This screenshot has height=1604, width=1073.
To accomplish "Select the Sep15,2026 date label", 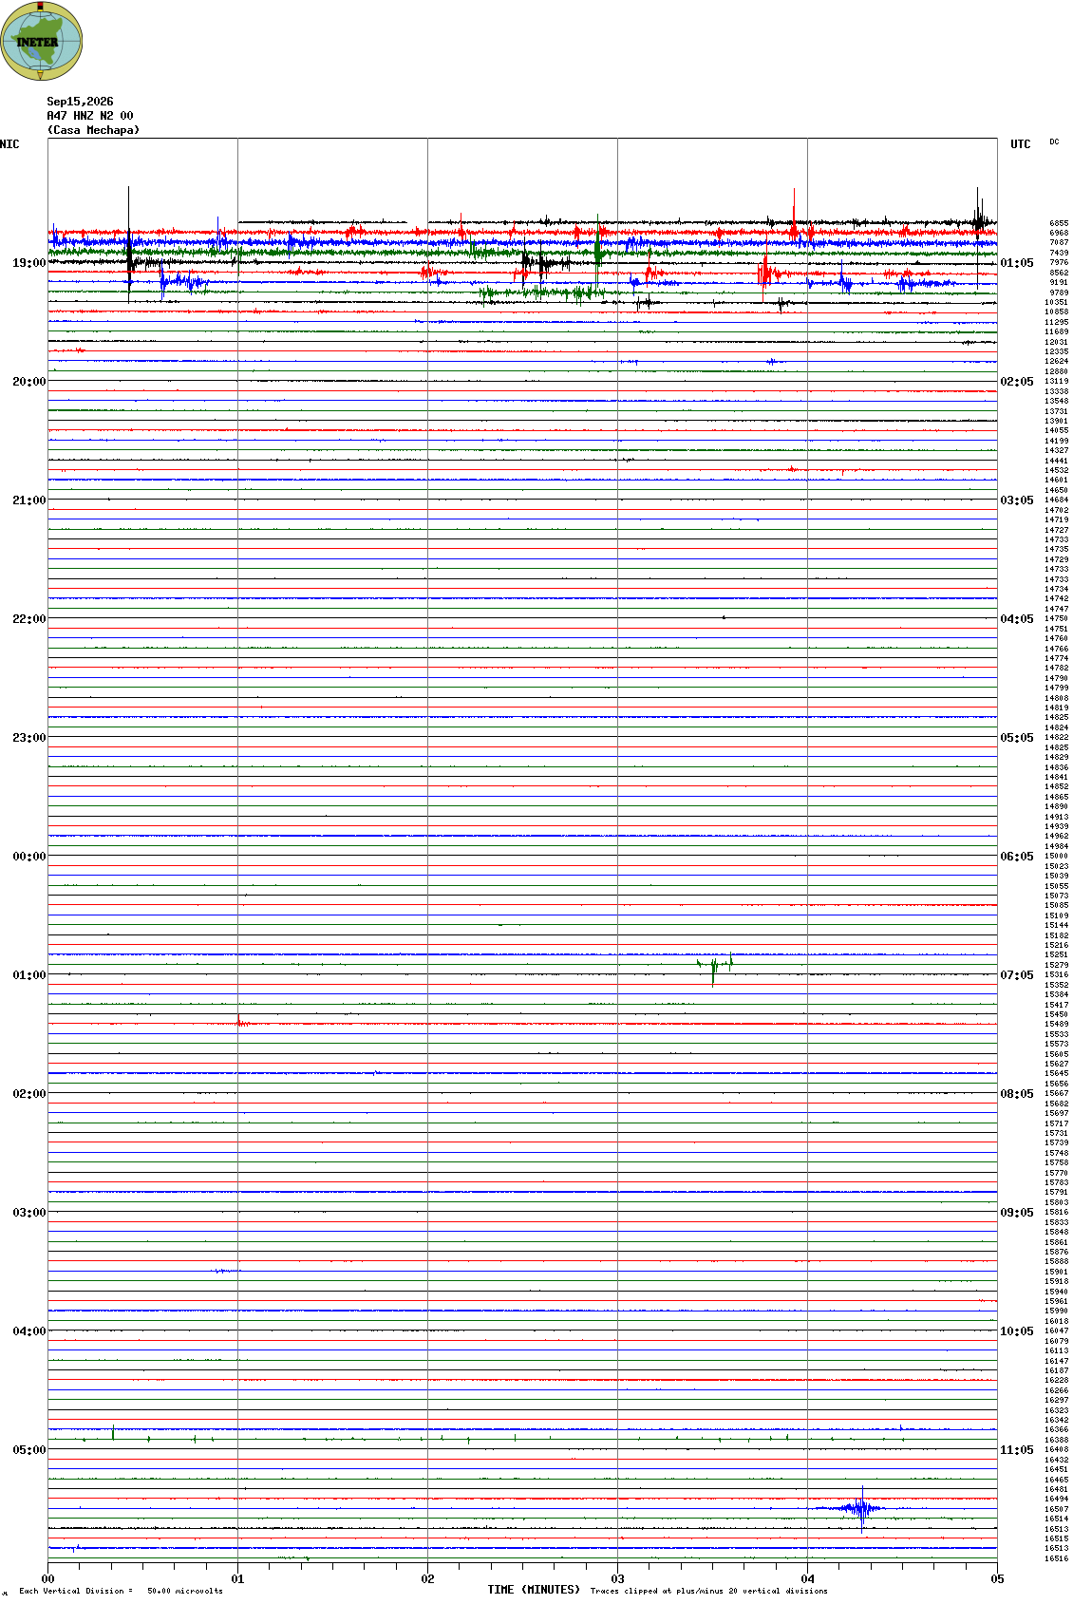I will [80, 102].
